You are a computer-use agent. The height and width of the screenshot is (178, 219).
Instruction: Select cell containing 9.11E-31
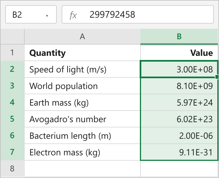[x=179, y=152]
